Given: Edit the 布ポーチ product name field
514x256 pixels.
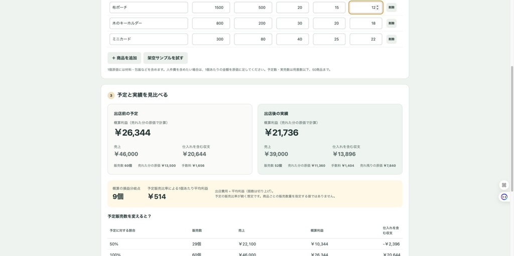Looking at the screenshot, I should (x=149, y=8).
